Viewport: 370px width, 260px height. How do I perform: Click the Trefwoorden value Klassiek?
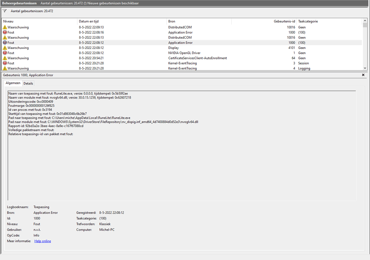coord(105,224)
